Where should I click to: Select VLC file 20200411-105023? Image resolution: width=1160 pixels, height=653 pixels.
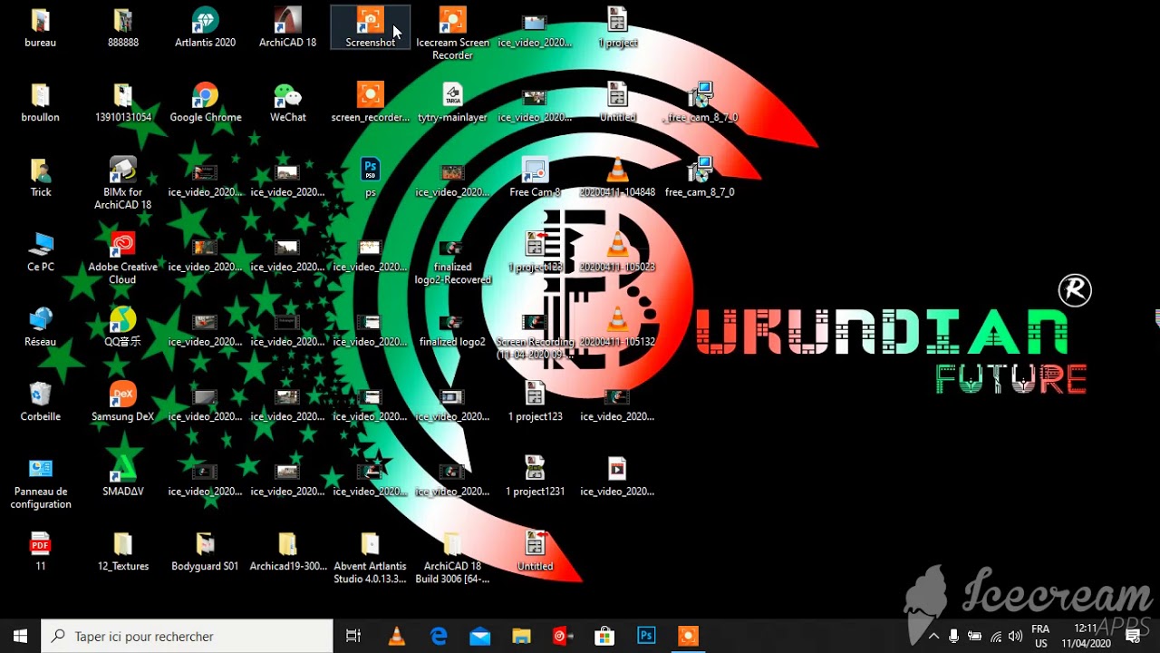[617, 252]
